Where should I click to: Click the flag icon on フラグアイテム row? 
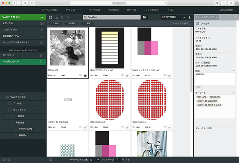coord(42,30)
